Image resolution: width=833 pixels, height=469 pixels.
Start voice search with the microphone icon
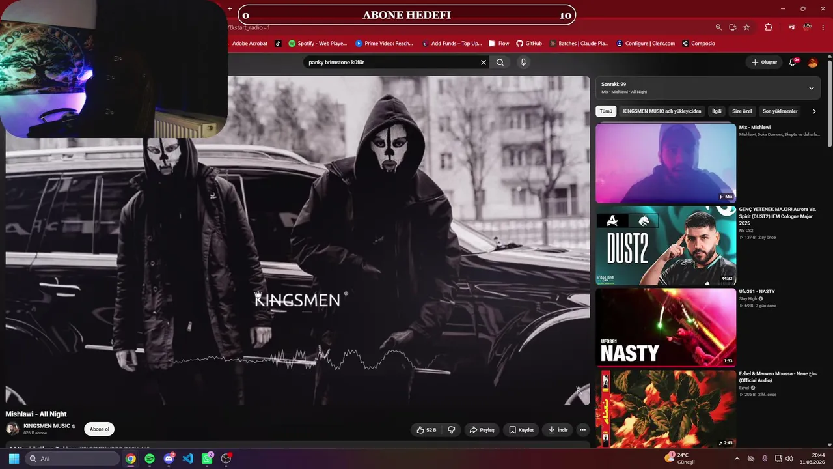[x=523, y=63]
